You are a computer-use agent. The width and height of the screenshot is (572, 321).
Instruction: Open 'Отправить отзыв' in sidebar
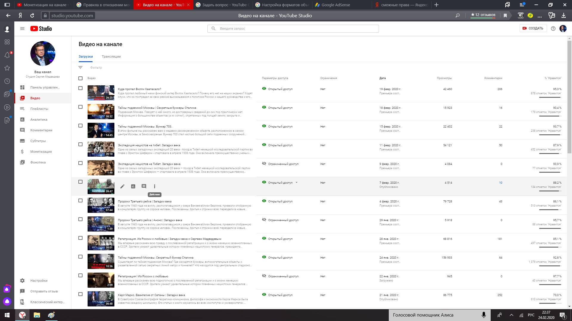tap(43, 291)
